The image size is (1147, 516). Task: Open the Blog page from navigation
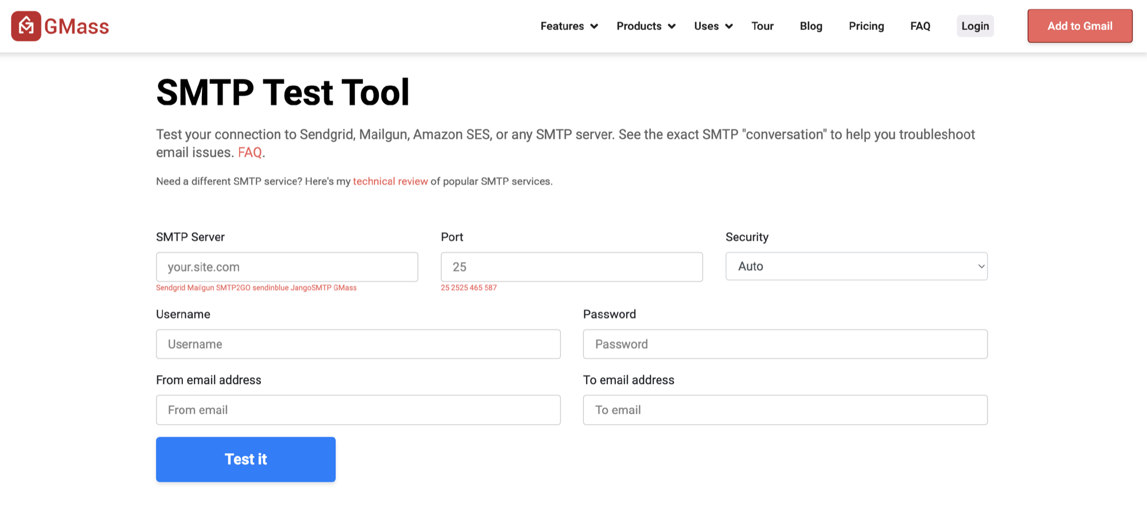click(x=810, y=26)
